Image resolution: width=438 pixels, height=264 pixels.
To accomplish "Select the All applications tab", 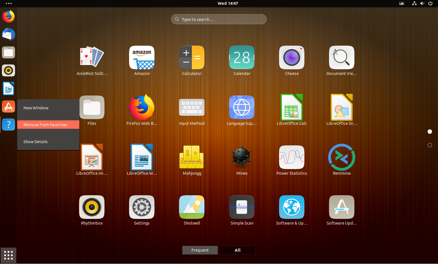I will click(237, 250).
